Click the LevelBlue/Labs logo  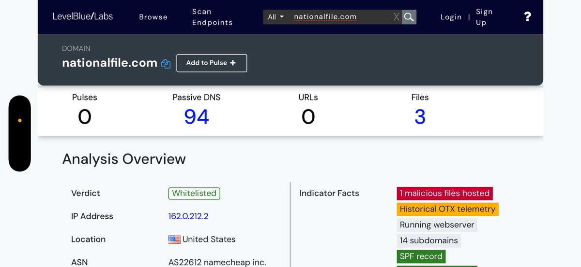[83, 16]
